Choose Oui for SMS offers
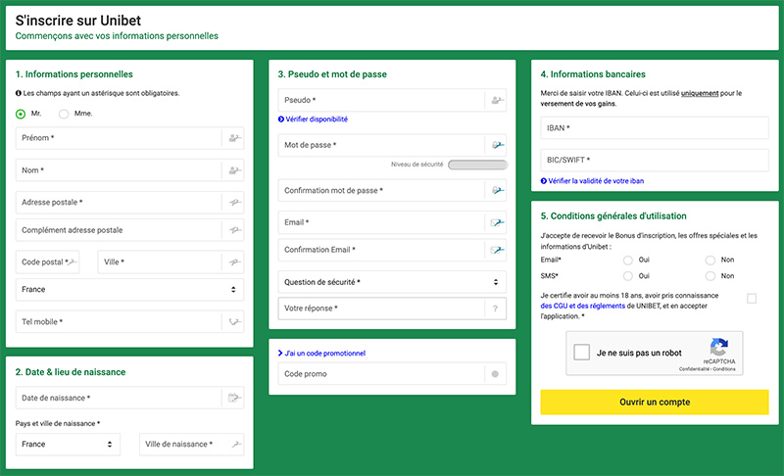This screenshot has height=476, width=784. click(628, 276)
